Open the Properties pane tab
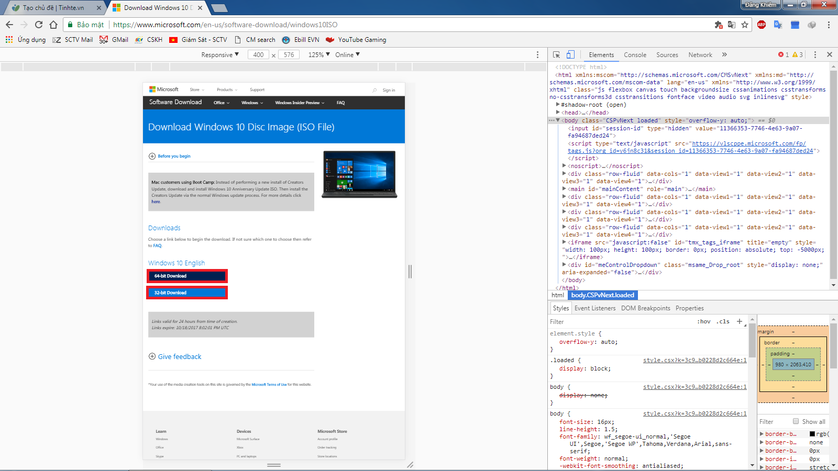The image size is (838, 471). (x=690, y=308)
